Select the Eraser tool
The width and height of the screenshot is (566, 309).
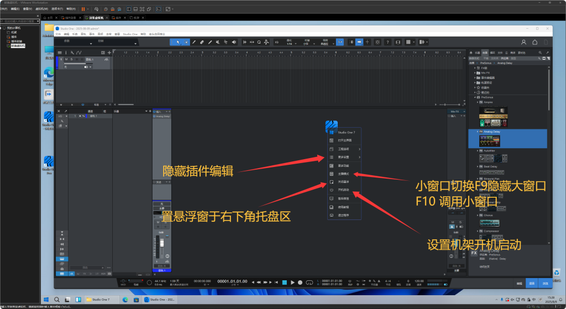tap(202, 42)
